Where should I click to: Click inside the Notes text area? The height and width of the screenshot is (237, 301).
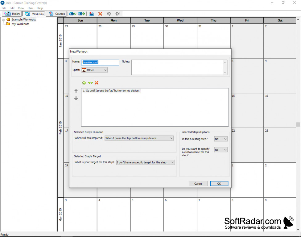click(x=177, y=67)
